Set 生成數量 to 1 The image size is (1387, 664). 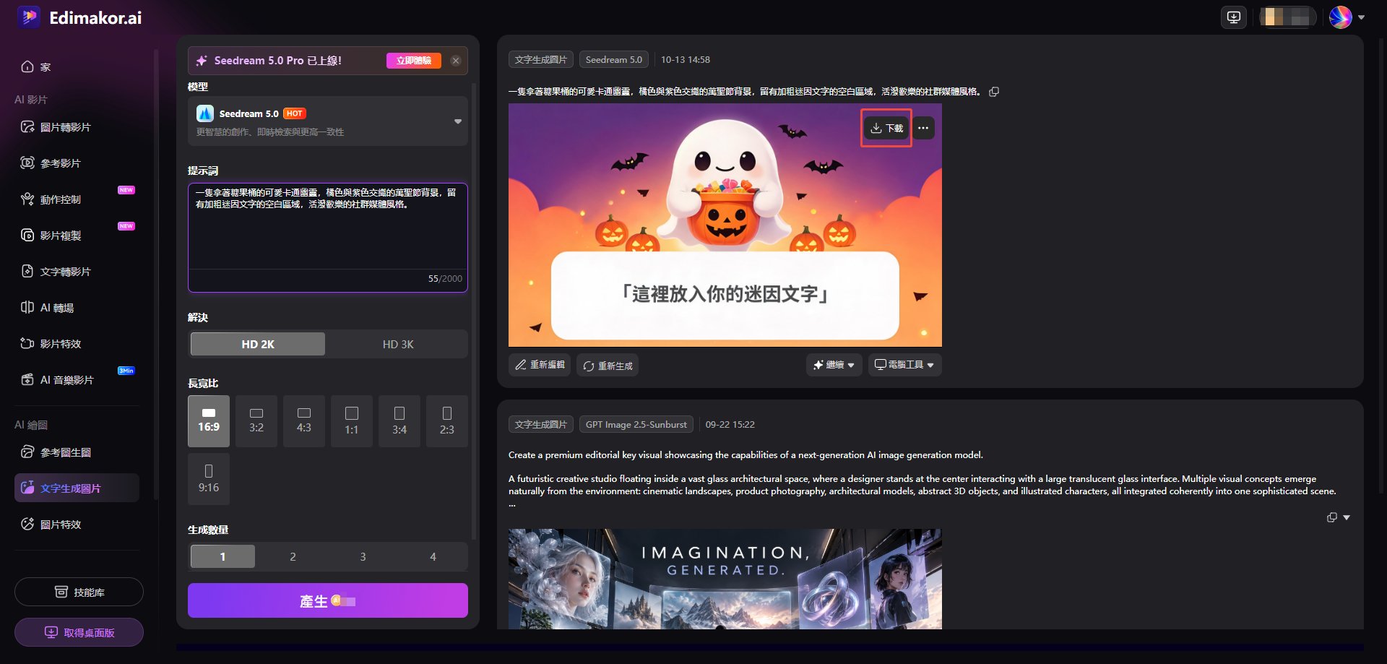click(222, 556)
